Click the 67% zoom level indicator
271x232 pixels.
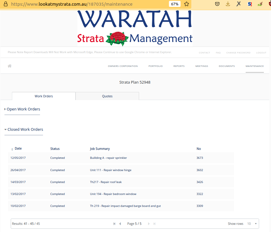[x=175, y=4]
